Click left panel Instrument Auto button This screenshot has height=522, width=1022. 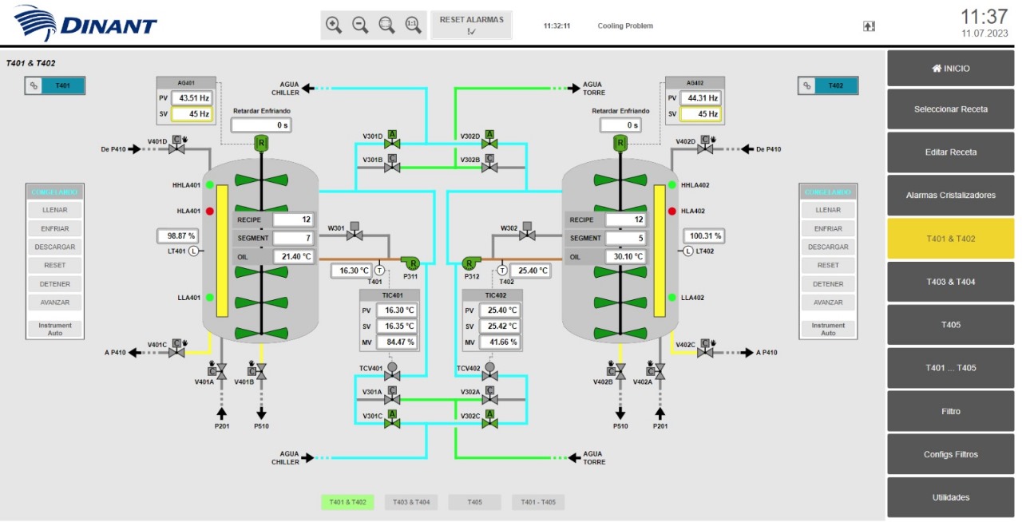coord(54,329)
